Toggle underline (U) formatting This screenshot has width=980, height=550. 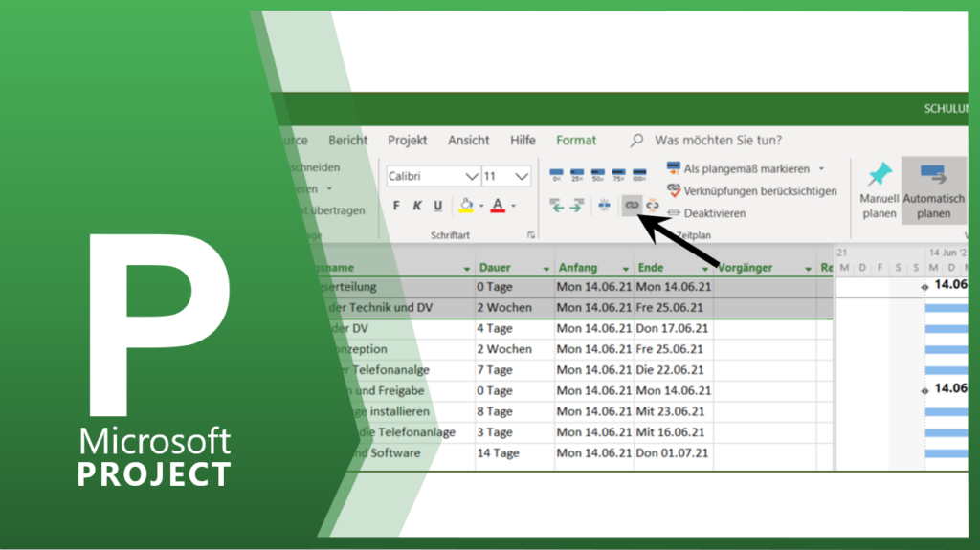[x=437, y=206]
